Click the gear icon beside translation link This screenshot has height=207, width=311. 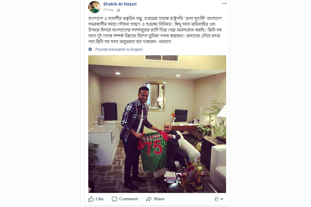[90, 49]
